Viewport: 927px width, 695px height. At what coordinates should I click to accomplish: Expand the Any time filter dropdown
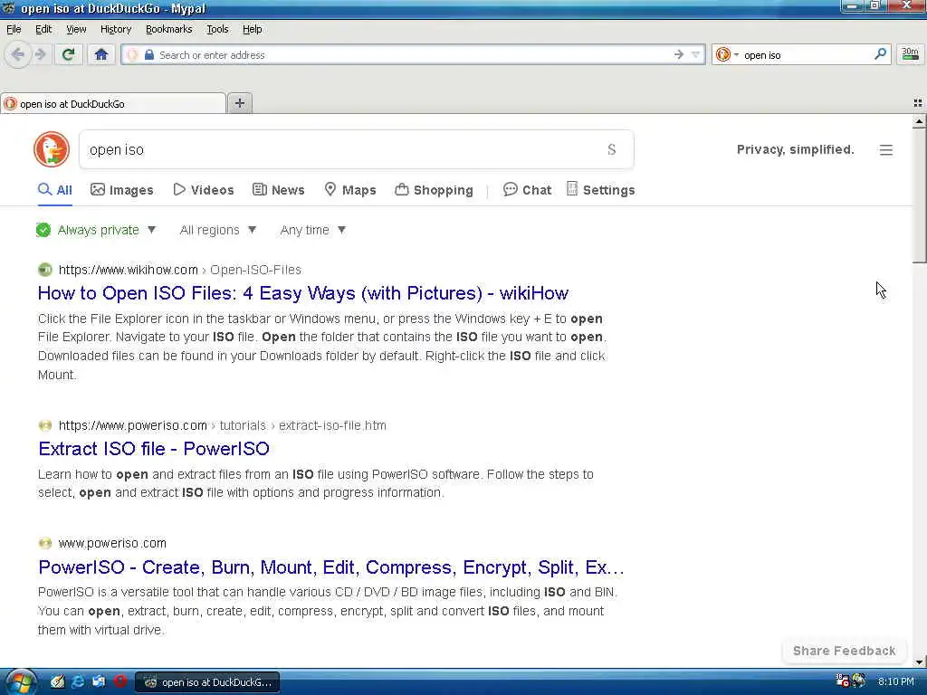click(x=312, y=230)
